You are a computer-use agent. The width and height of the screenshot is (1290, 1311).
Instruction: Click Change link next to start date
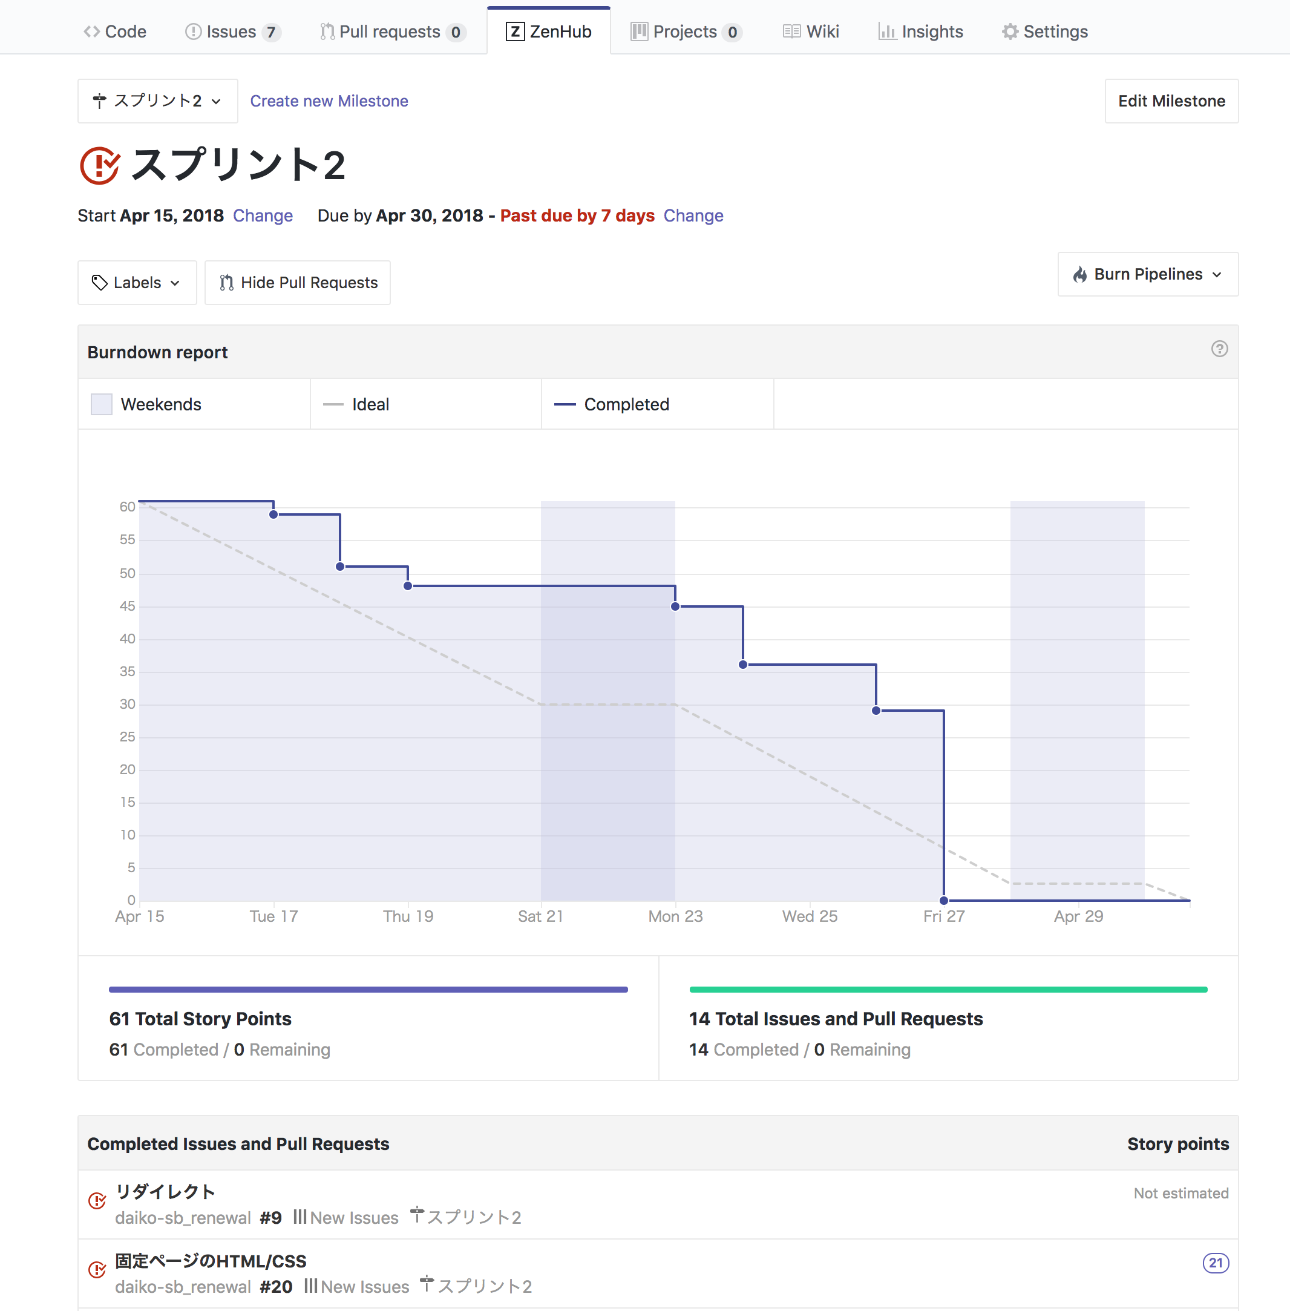point(263,215)
